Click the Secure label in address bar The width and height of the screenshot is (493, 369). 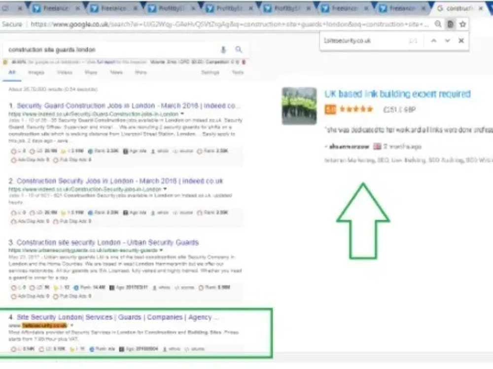tap(12, 24)
